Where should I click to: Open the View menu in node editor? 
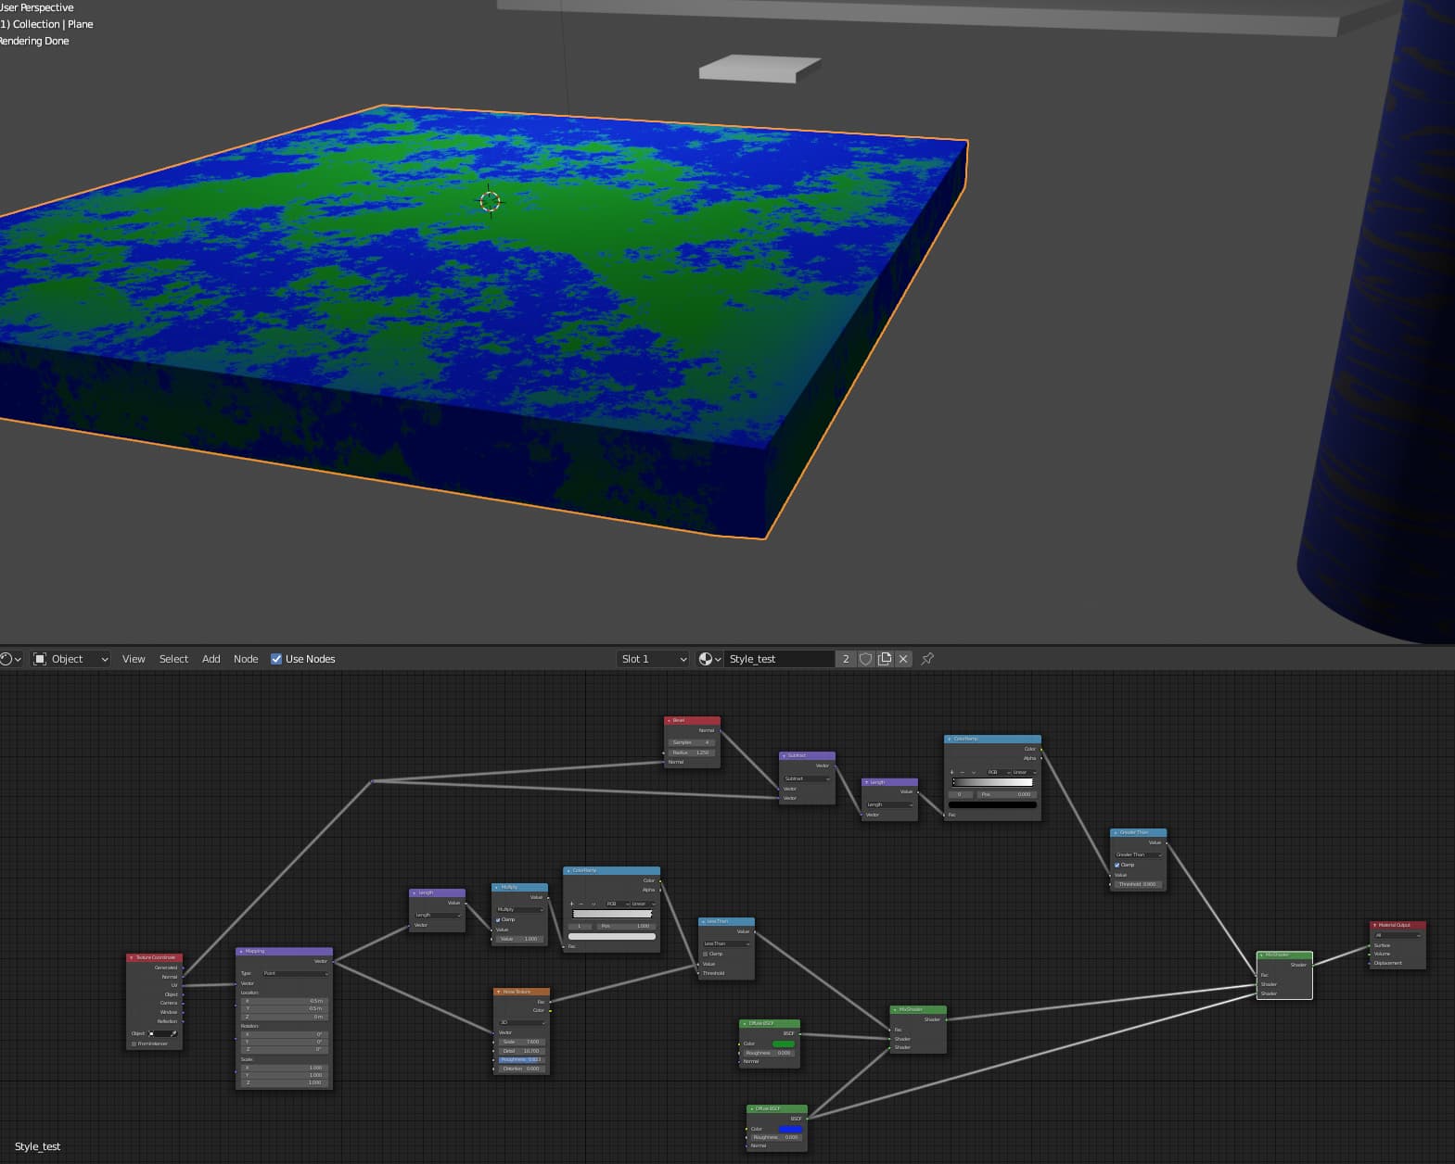(x=134, y=659)
